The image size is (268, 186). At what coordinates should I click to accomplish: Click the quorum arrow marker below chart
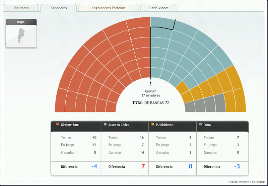coord(150,83)
